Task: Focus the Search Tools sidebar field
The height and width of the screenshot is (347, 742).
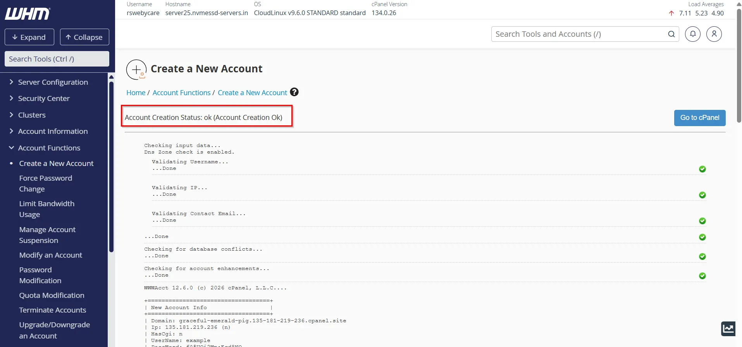Action: tap(57, 59)
